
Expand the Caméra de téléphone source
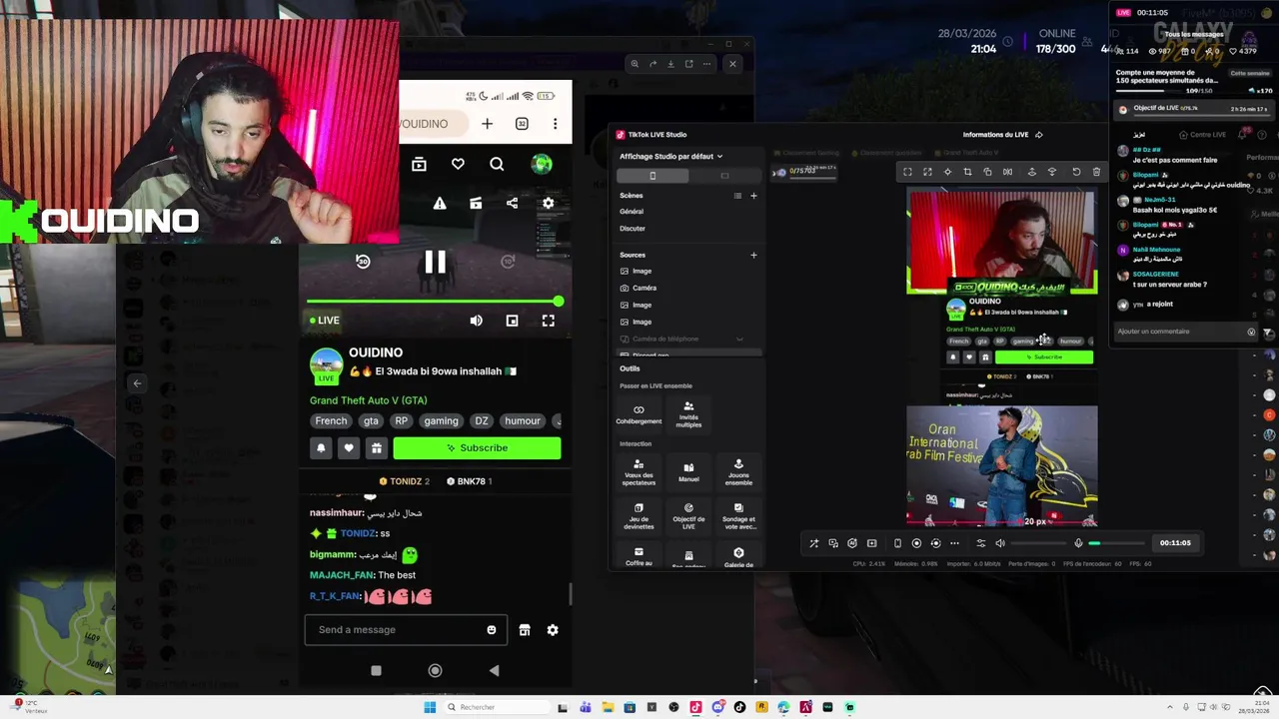pos(739,339)
